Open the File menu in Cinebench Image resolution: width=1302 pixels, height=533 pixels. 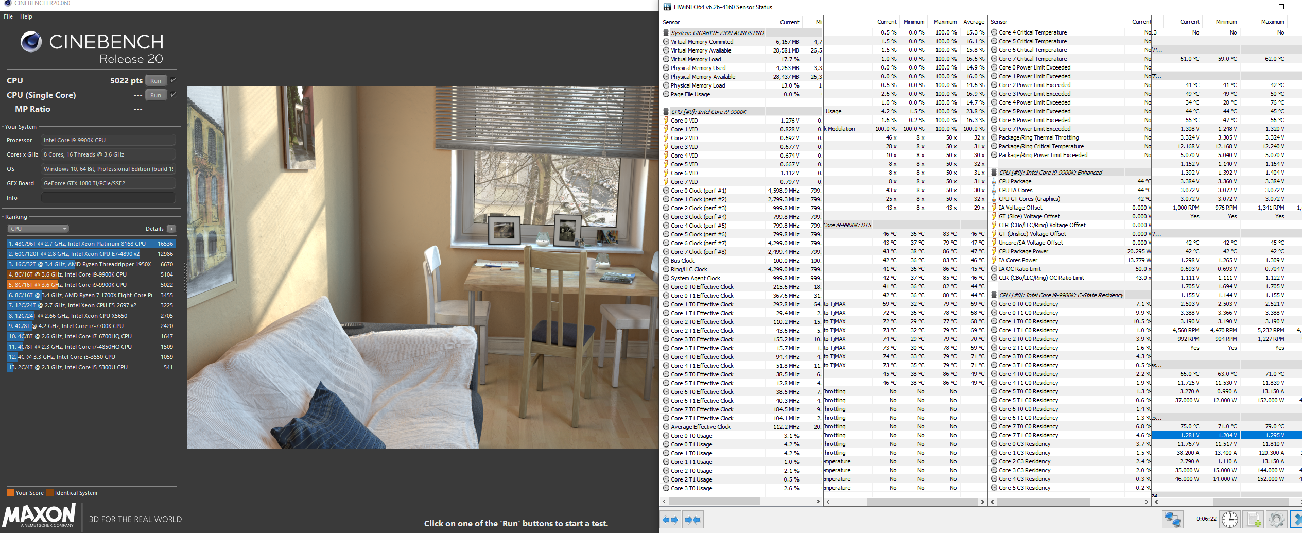point(8,16)
